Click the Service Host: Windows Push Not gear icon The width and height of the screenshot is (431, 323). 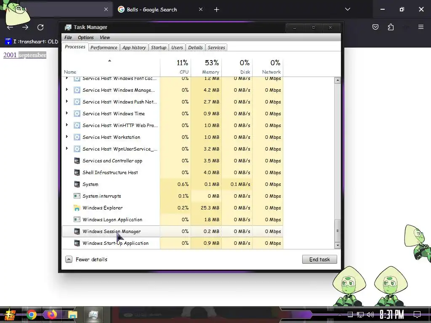pos(77,102)
